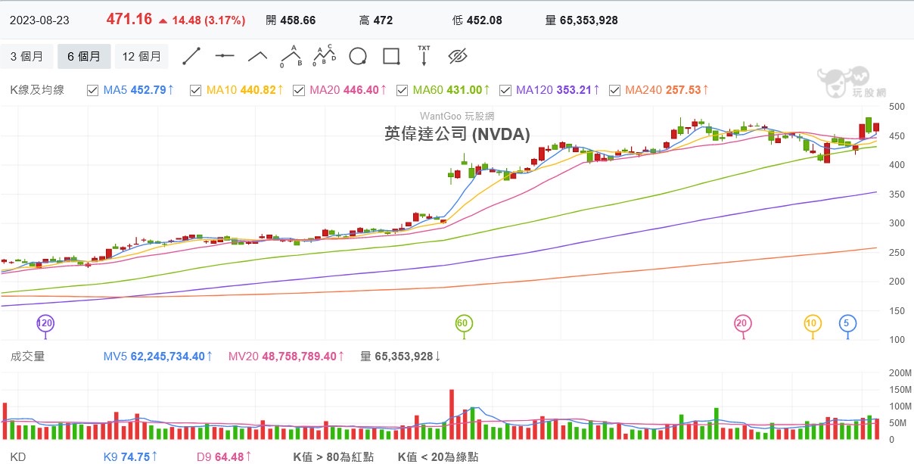Click the MV5 value 62,245,734.40

pos(166,356)
